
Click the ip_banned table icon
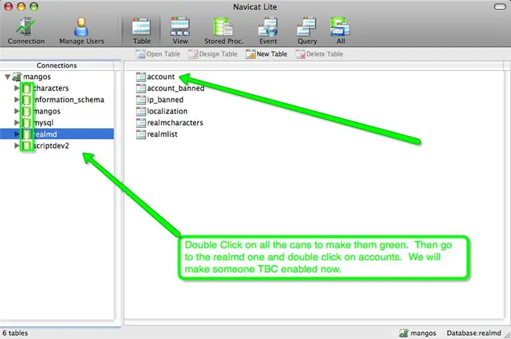141,100
